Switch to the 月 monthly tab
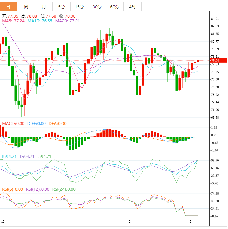 [x=44, y=7]
